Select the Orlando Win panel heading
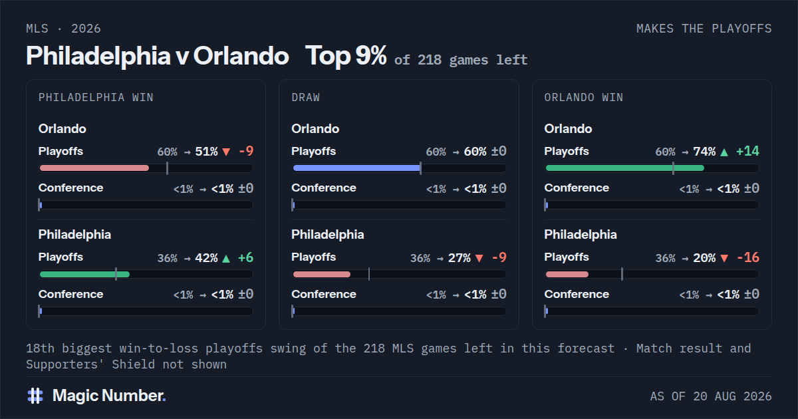 (584, 97)
